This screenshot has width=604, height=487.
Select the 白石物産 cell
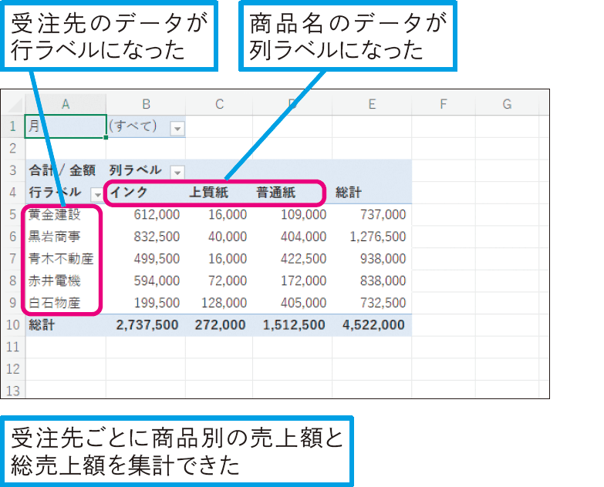[54, 303]
